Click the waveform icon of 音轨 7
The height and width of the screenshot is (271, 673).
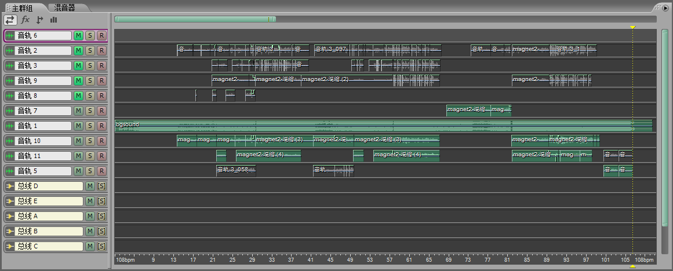pos(9,111)
